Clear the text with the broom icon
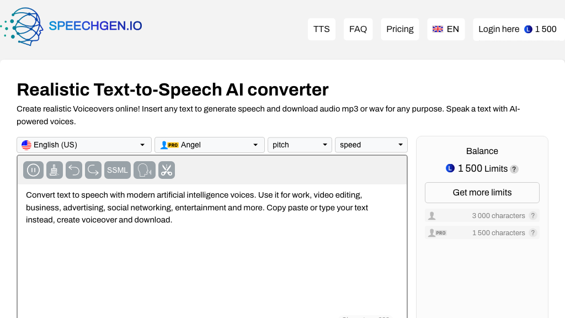Image resolution: width=565 pixels, height=318 pixels. (54, 169)
